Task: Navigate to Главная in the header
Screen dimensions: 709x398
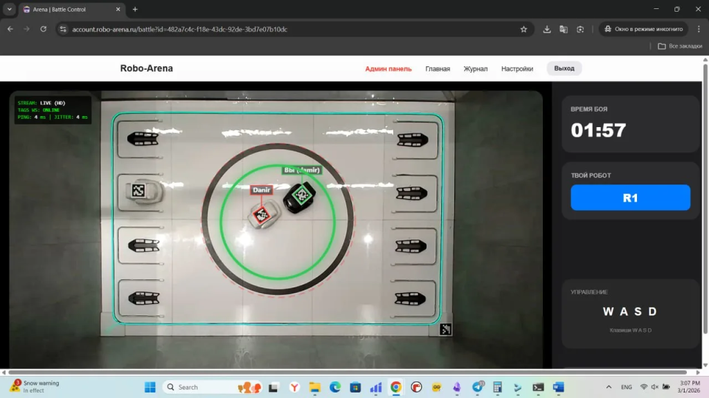Action: pyautogui.click(x=438, y=68)
